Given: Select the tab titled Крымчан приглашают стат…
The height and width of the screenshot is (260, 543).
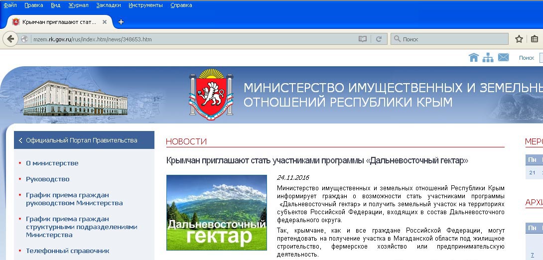Looking at the screenshot, I should tap(59, 22).
